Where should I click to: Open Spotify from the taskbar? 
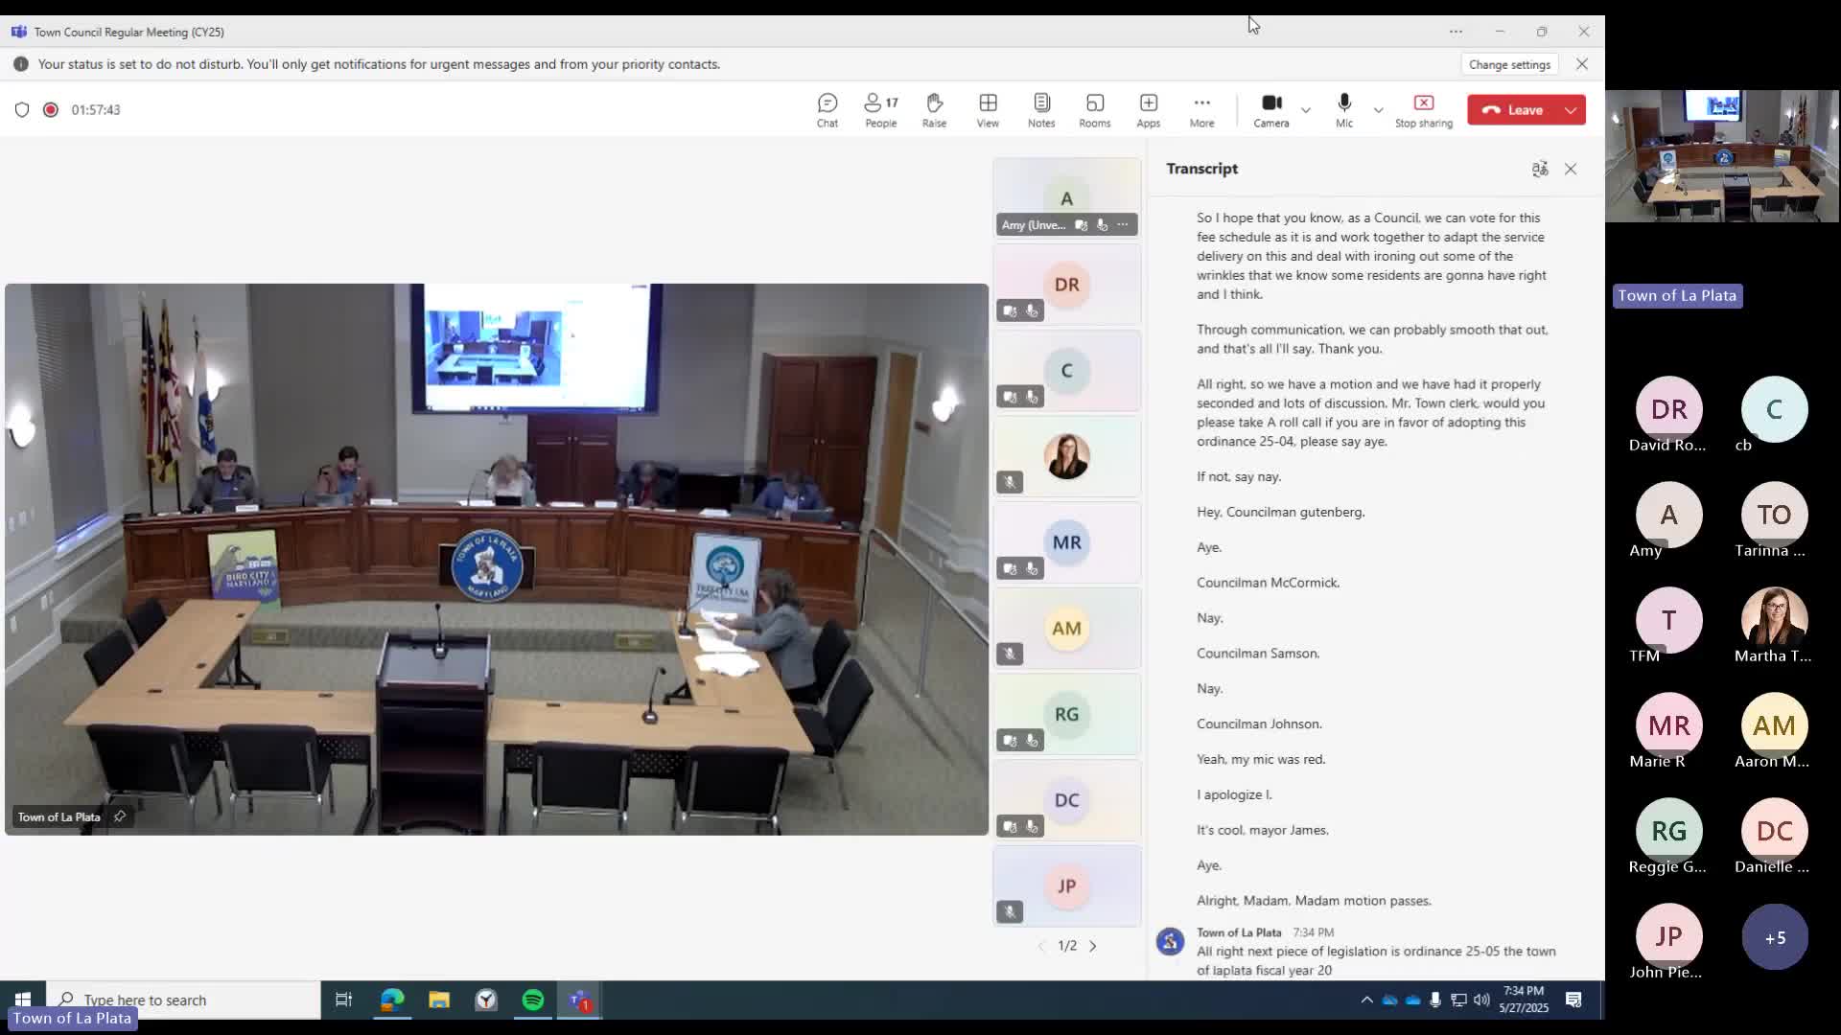tap(533, 1000)
